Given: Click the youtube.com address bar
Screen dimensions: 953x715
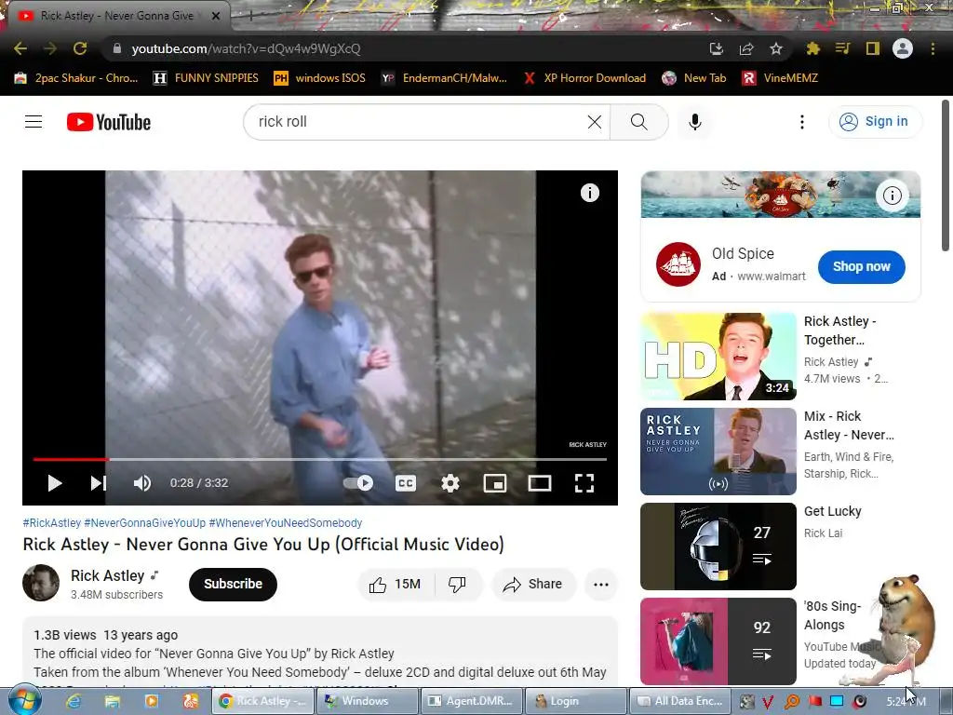Looking at the screenshot, I should tap(401, 48).
